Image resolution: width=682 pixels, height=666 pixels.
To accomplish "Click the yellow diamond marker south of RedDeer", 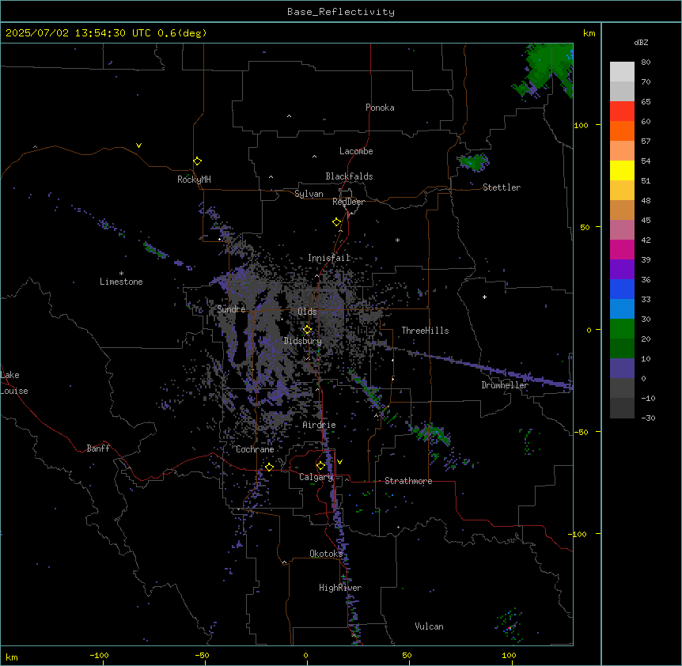I will (336, 221).
